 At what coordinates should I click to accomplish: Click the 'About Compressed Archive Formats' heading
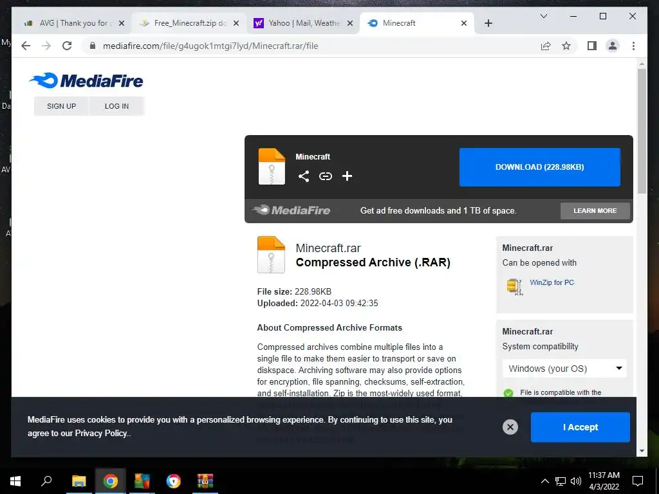[x=329, y=327]
